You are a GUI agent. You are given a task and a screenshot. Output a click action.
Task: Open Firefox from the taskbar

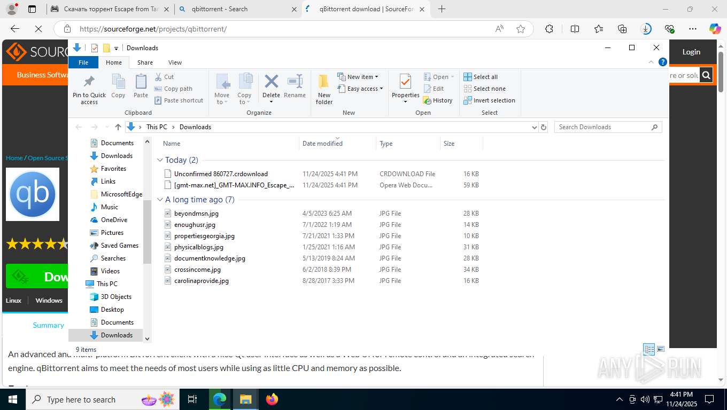pos(272,399)
